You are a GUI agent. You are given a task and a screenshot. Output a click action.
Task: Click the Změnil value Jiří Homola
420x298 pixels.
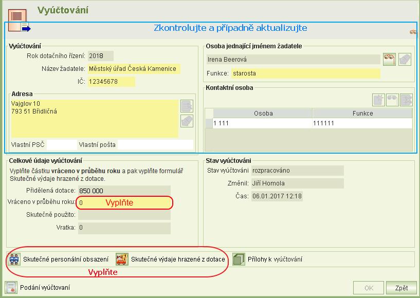(x=298, y=183)
